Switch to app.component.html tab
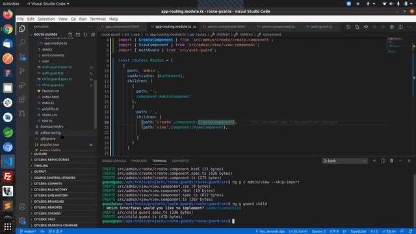416x234 pixels. (x=122, y=27)
